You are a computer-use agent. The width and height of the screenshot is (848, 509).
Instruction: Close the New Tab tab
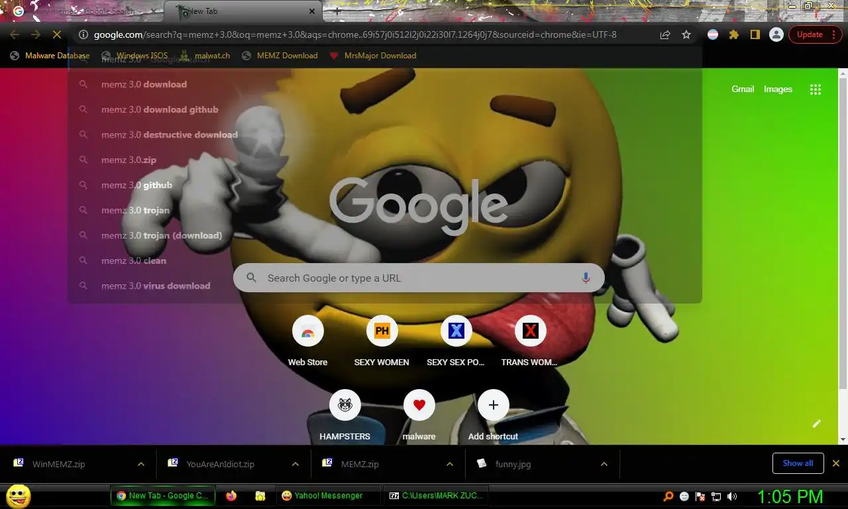tap(312, 11)
